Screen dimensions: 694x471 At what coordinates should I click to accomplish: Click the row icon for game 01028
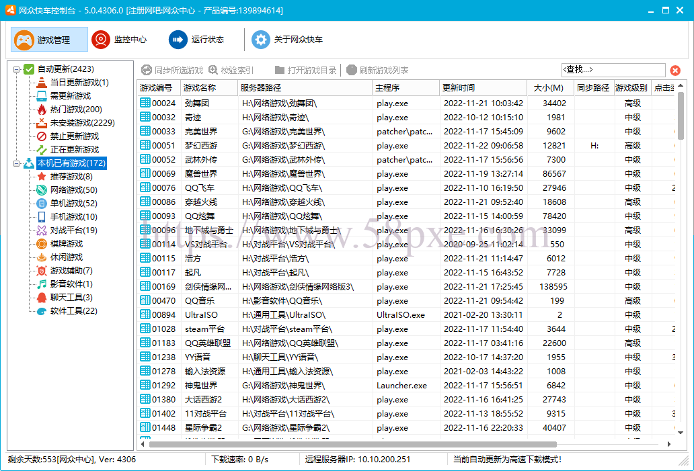145,329
